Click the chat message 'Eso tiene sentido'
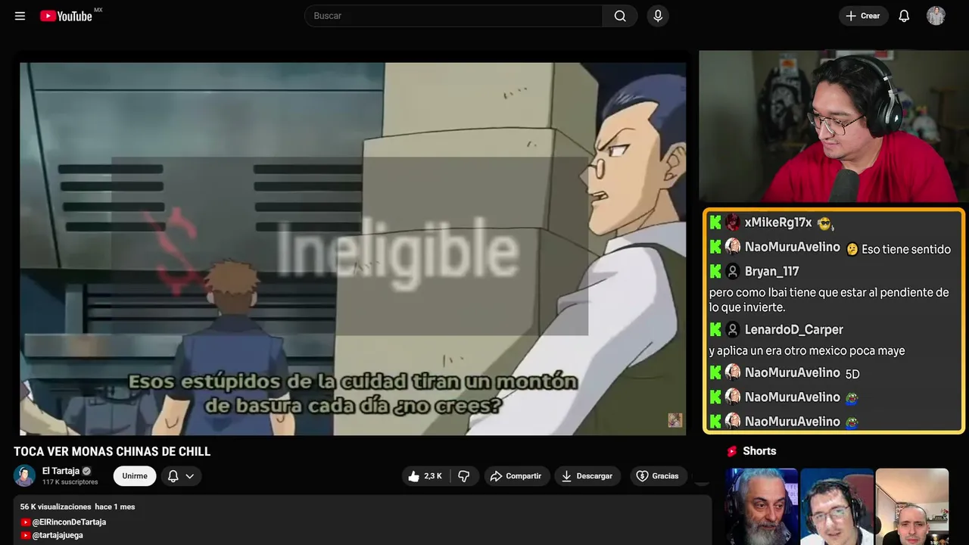Image resolution: width=969 pixels, height=545 pixels. tap(906, 249)
